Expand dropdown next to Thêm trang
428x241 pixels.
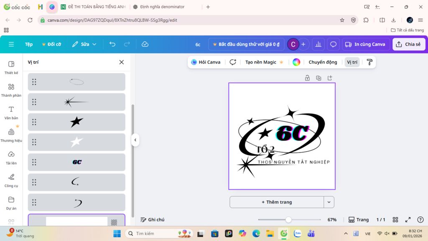point(329,202)
